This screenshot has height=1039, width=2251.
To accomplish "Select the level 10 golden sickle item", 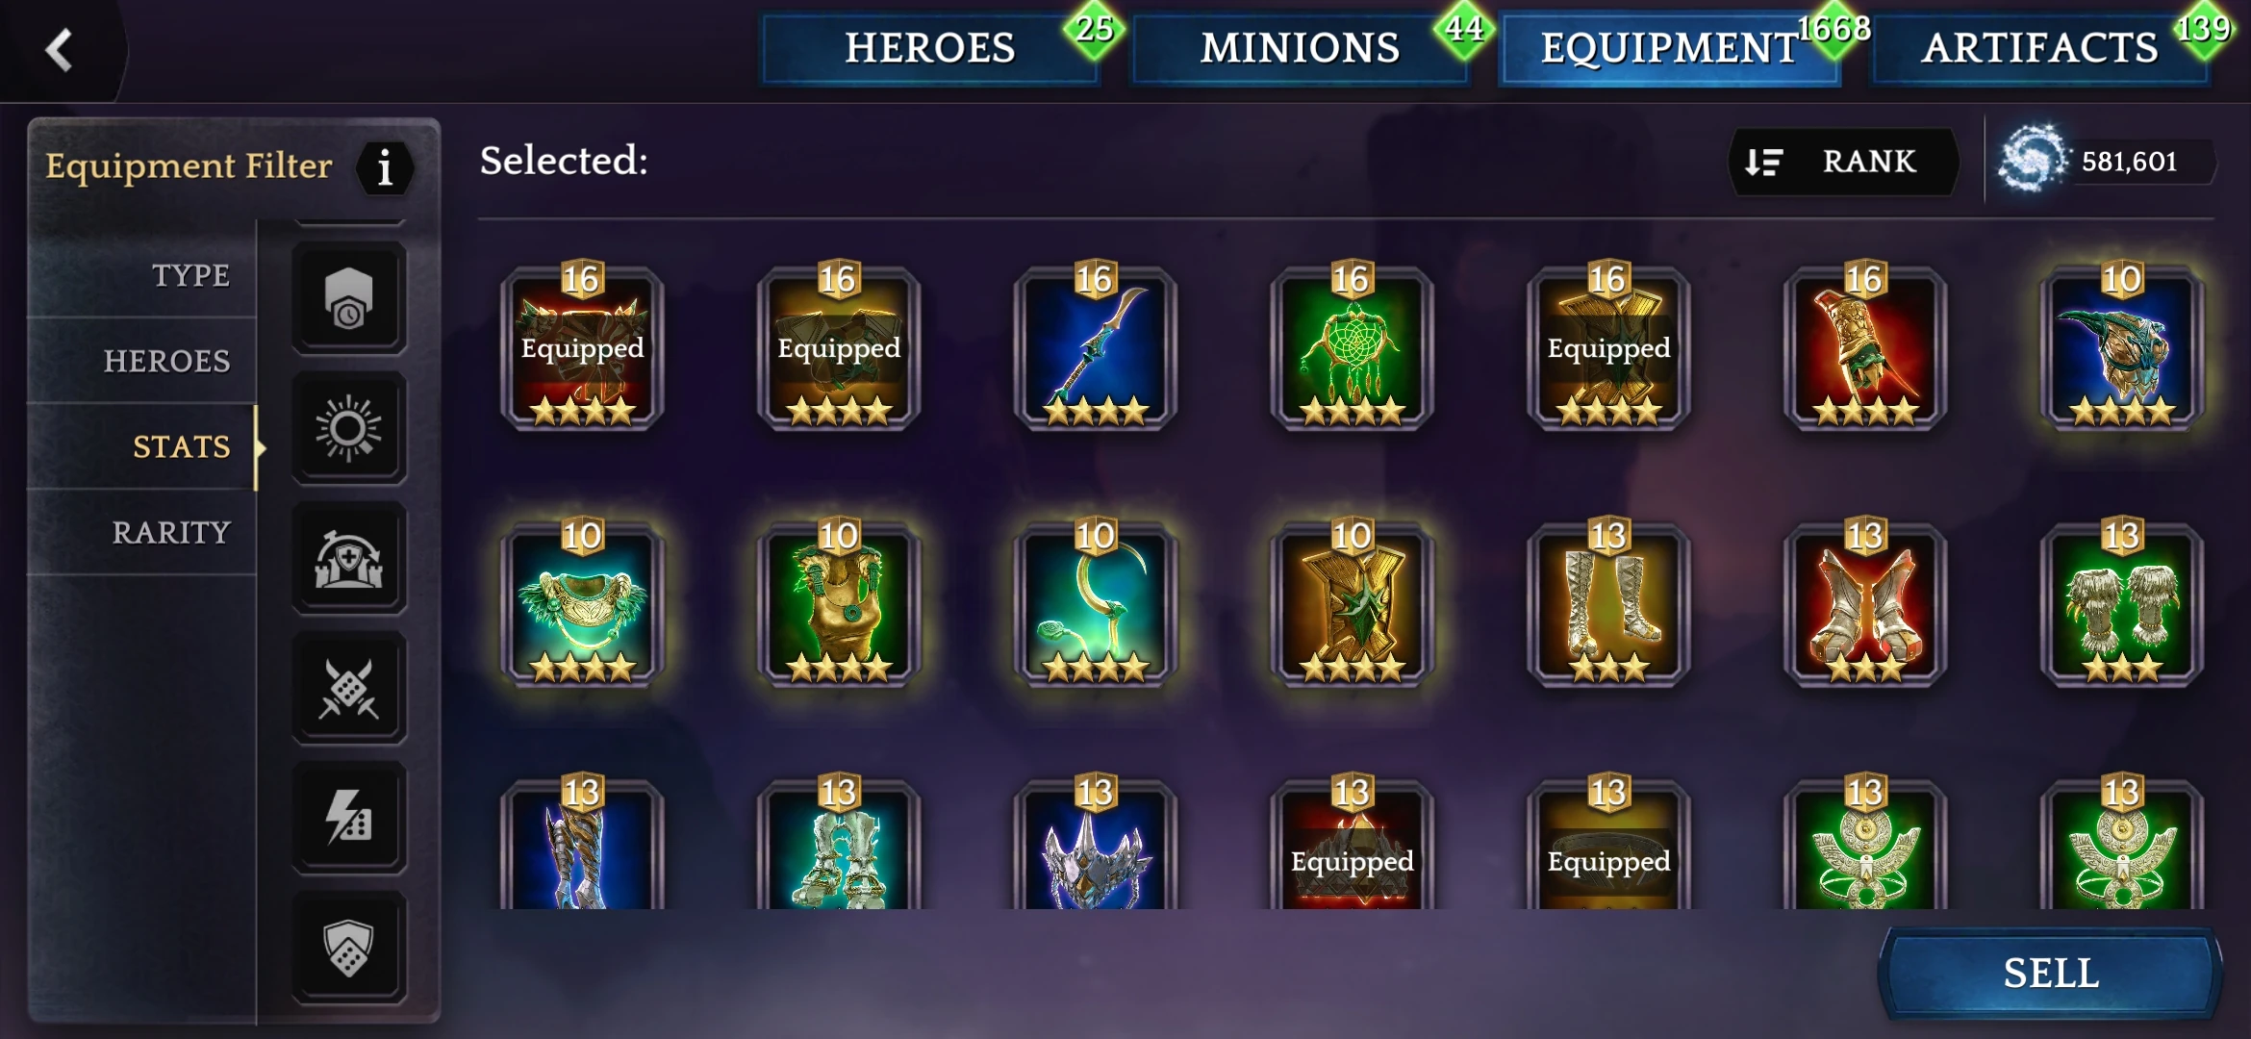I will pos(1096,604).
